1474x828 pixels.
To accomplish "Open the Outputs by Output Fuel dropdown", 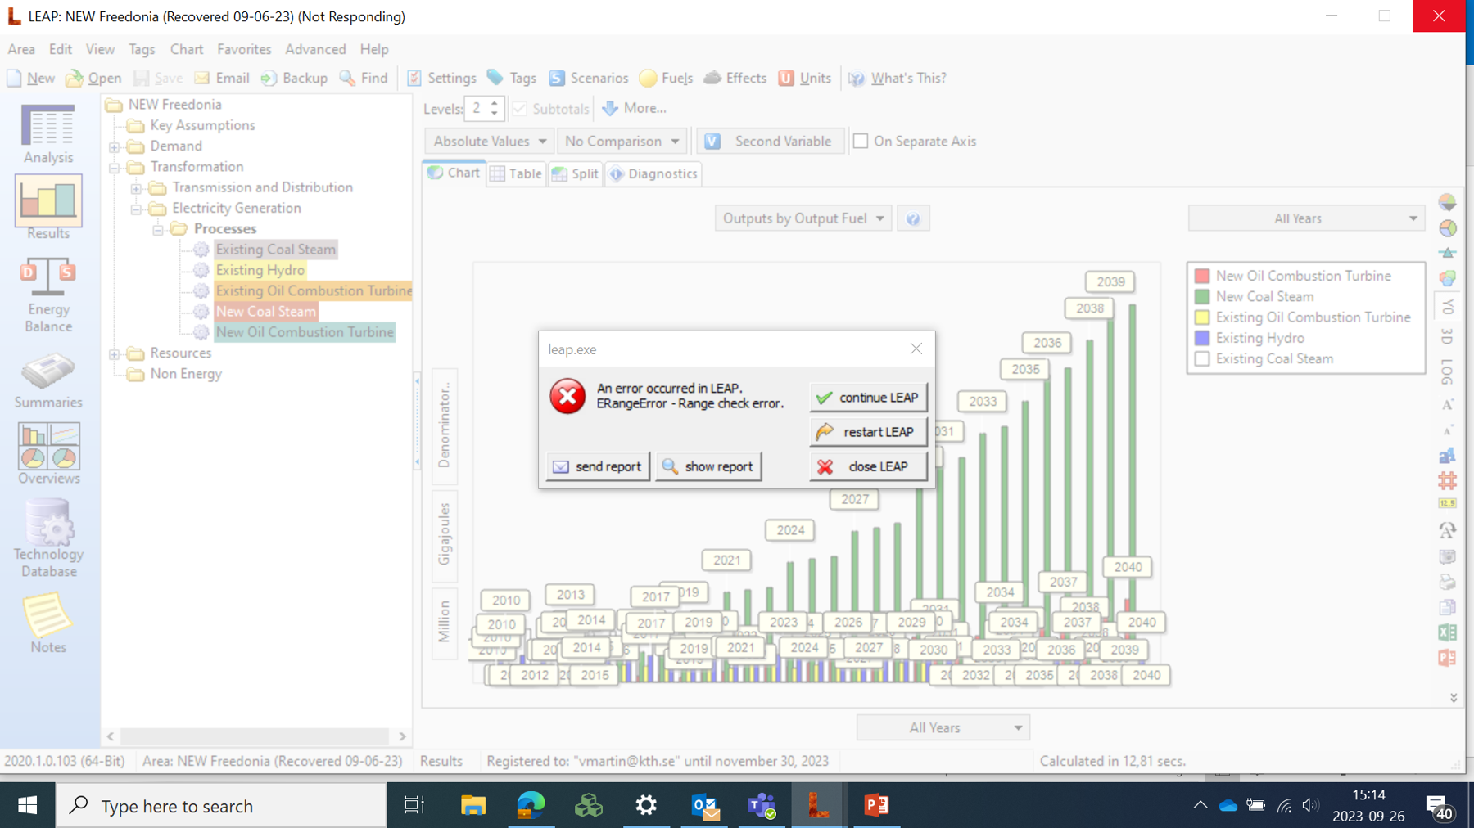I will click(x=803, y=218).
